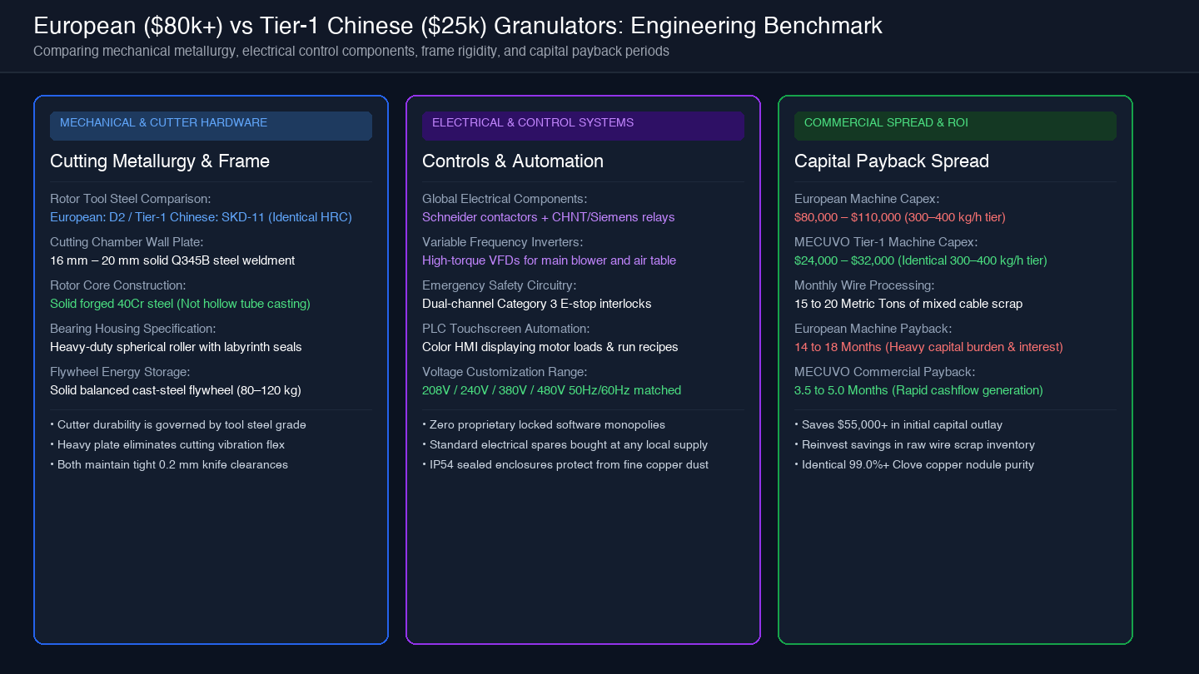Click bullet 'Saves $55,000+ in initial capital outlay'

(898, 425)
